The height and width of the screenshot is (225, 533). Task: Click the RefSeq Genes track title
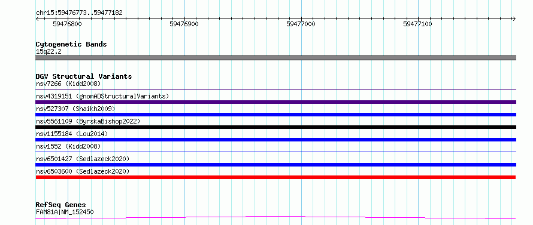[x=60, y=205]
